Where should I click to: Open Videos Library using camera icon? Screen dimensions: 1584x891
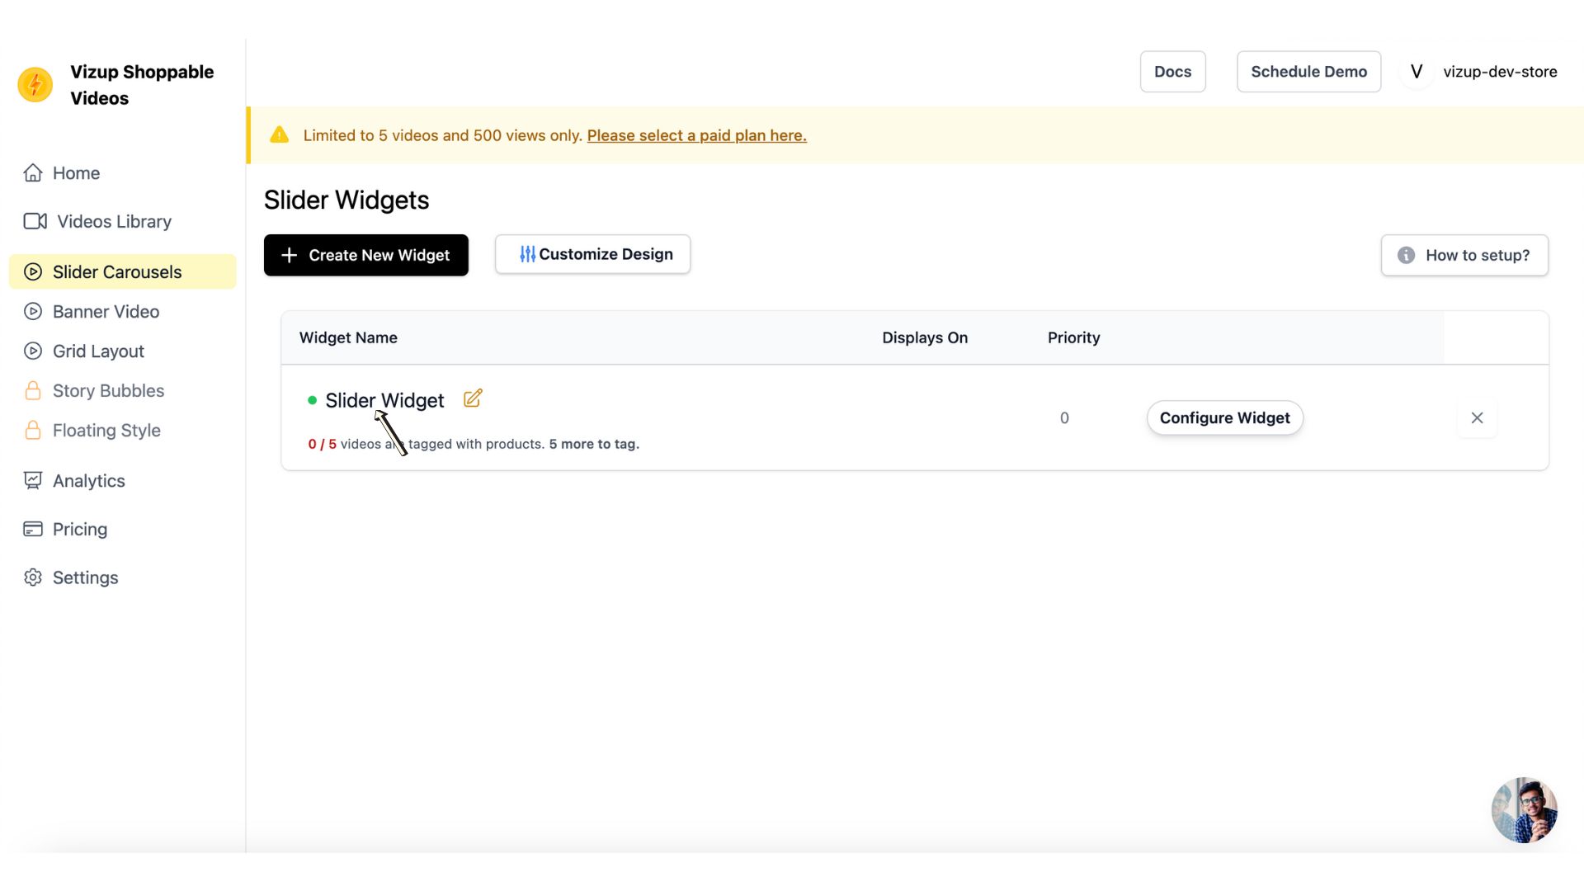tap(34, 221)
